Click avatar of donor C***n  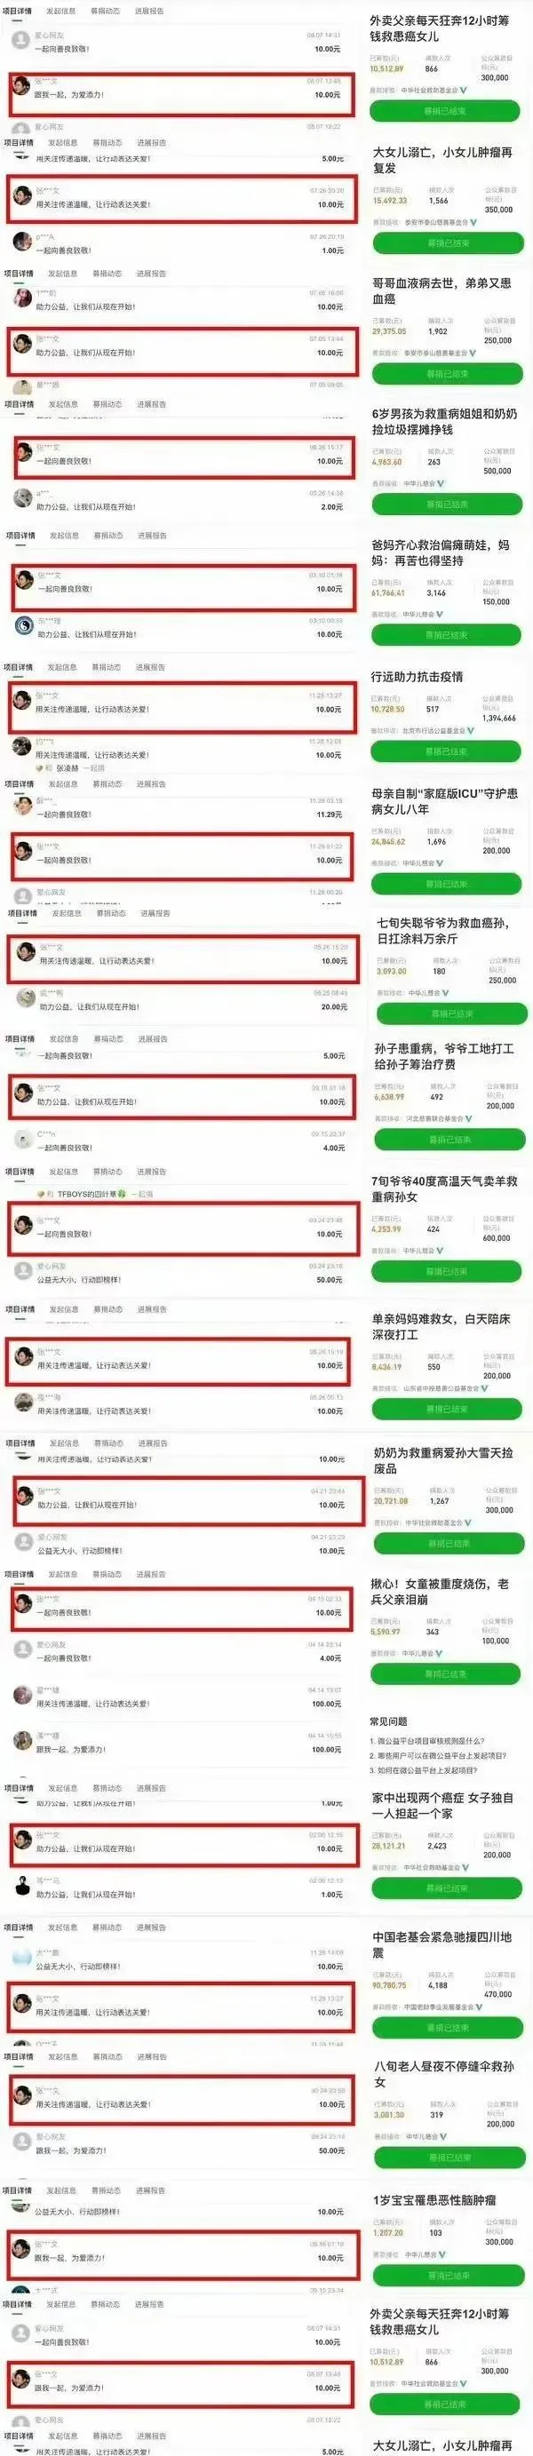(24, 1140)
